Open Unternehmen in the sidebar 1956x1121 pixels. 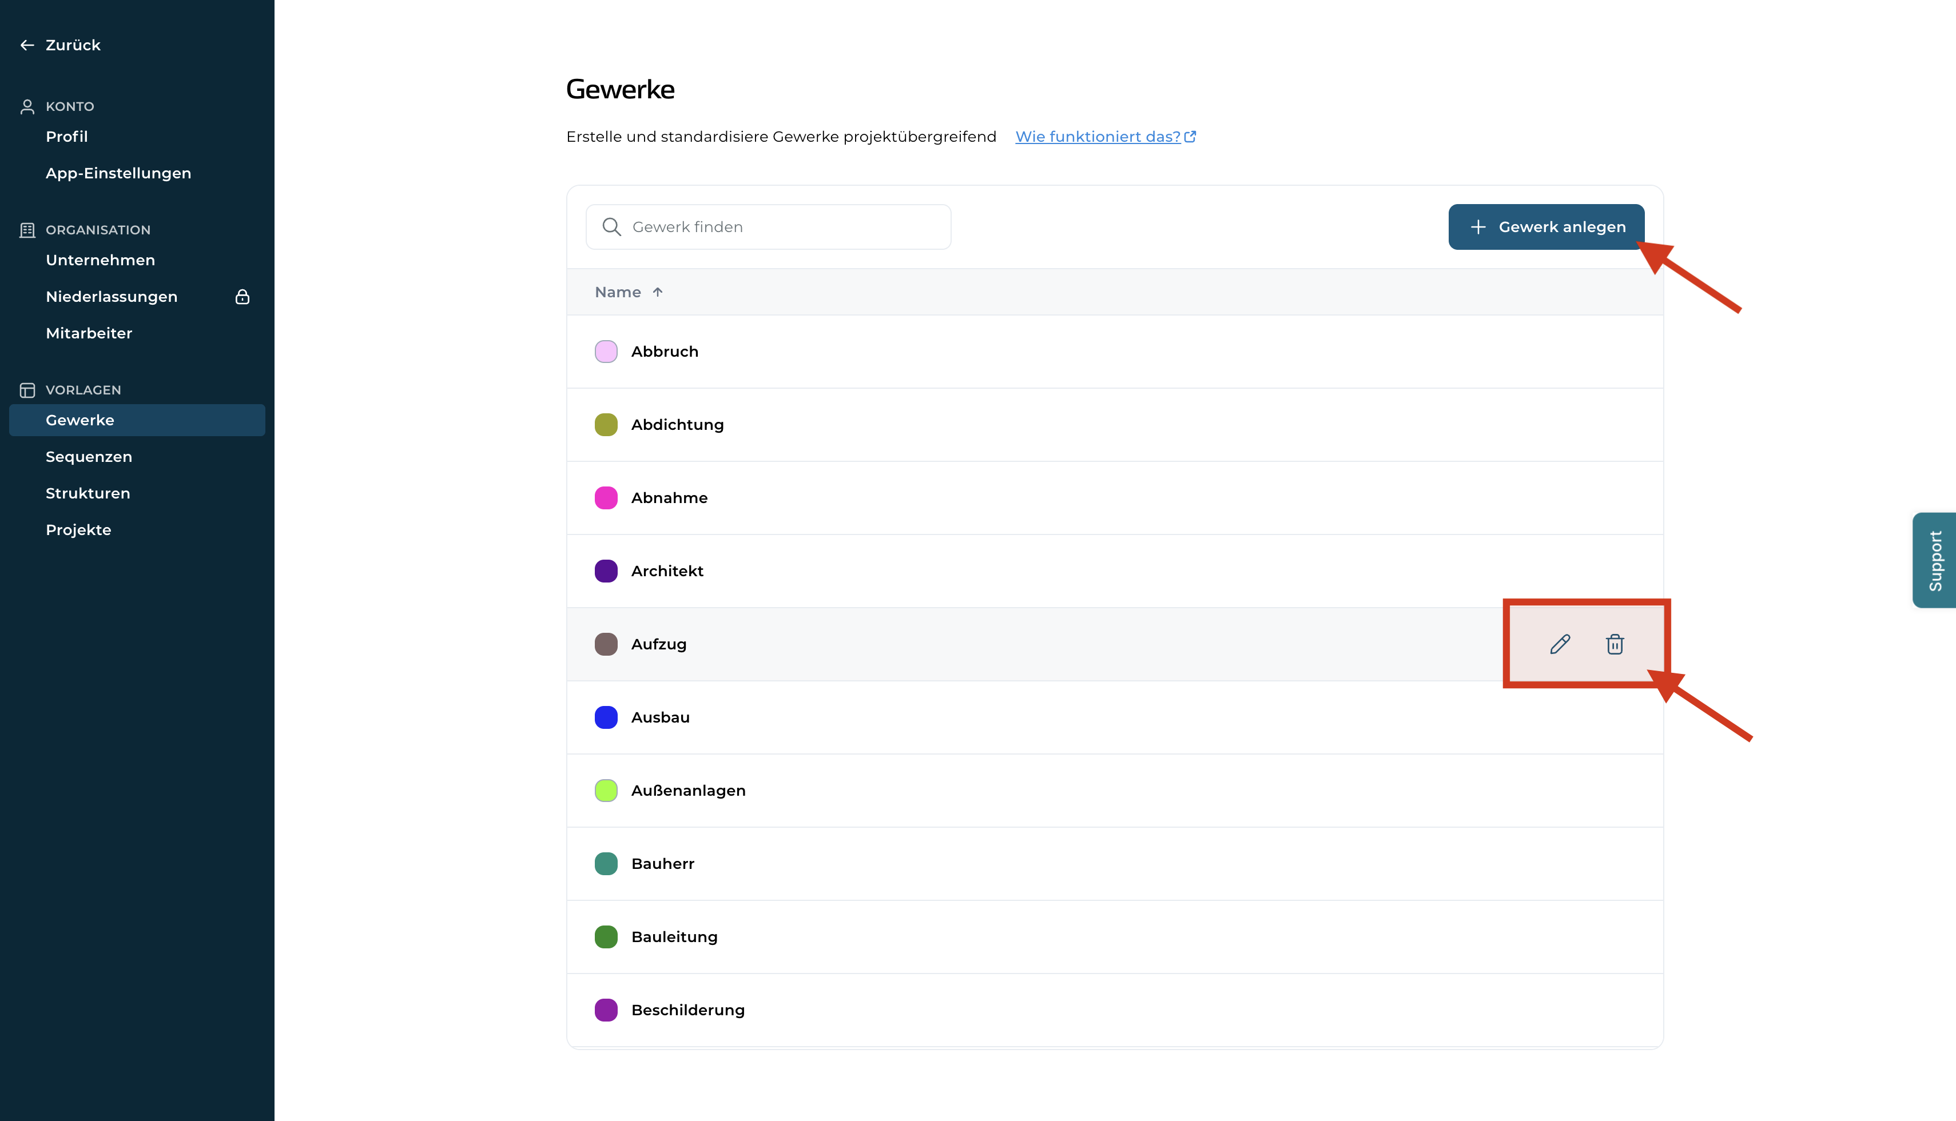tap(100, 260)
